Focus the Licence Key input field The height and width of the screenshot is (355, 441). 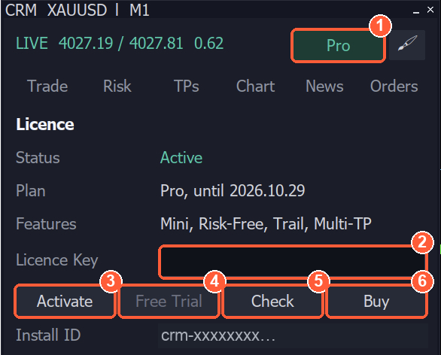293,262
